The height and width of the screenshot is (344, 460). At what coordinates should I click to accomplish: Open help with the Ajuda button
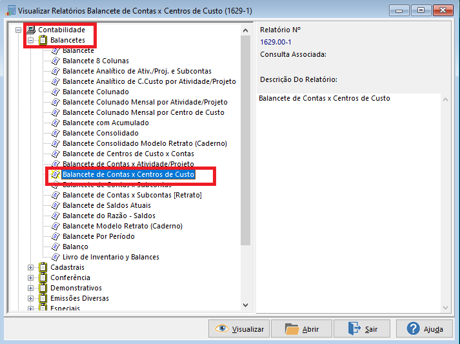424,329
